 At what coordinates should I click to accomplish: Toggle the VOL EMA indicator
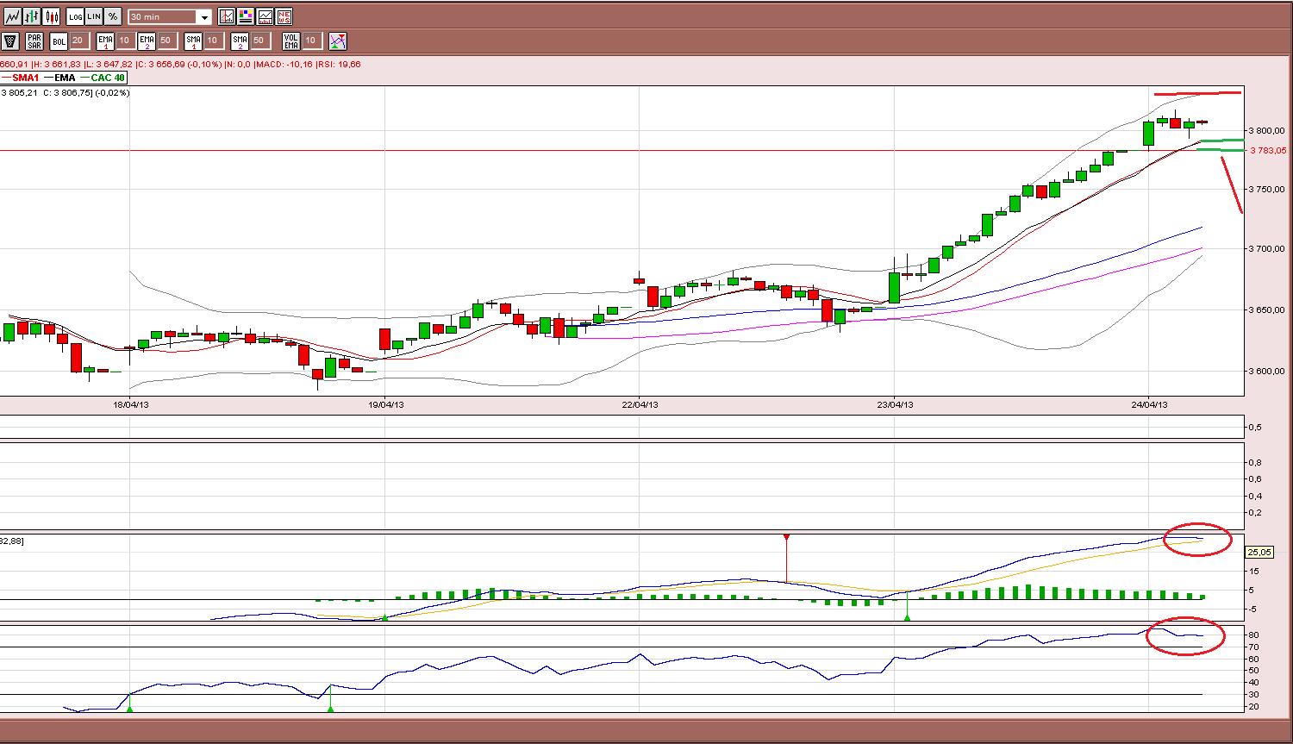[x=291, y=41]
